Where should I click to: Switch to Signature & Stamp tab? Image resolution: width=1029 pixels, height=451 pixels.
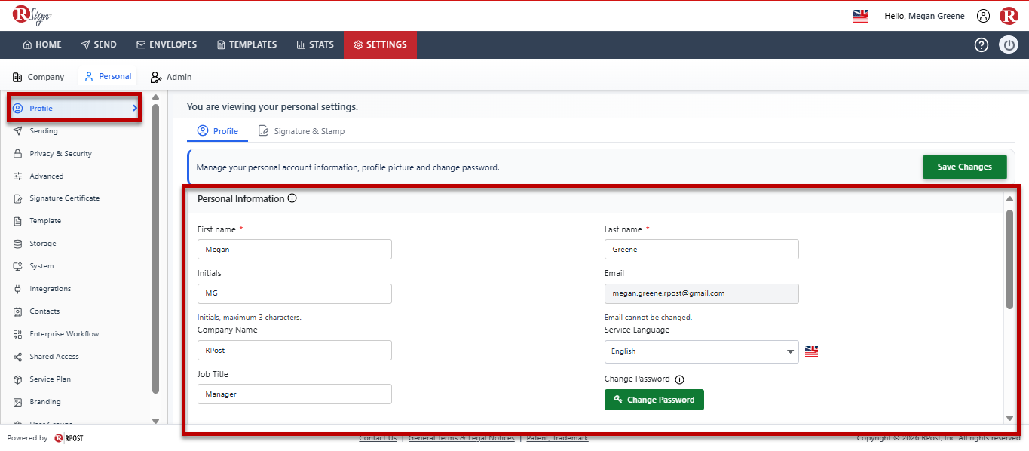pyautogui.click(x=302, y=131)
